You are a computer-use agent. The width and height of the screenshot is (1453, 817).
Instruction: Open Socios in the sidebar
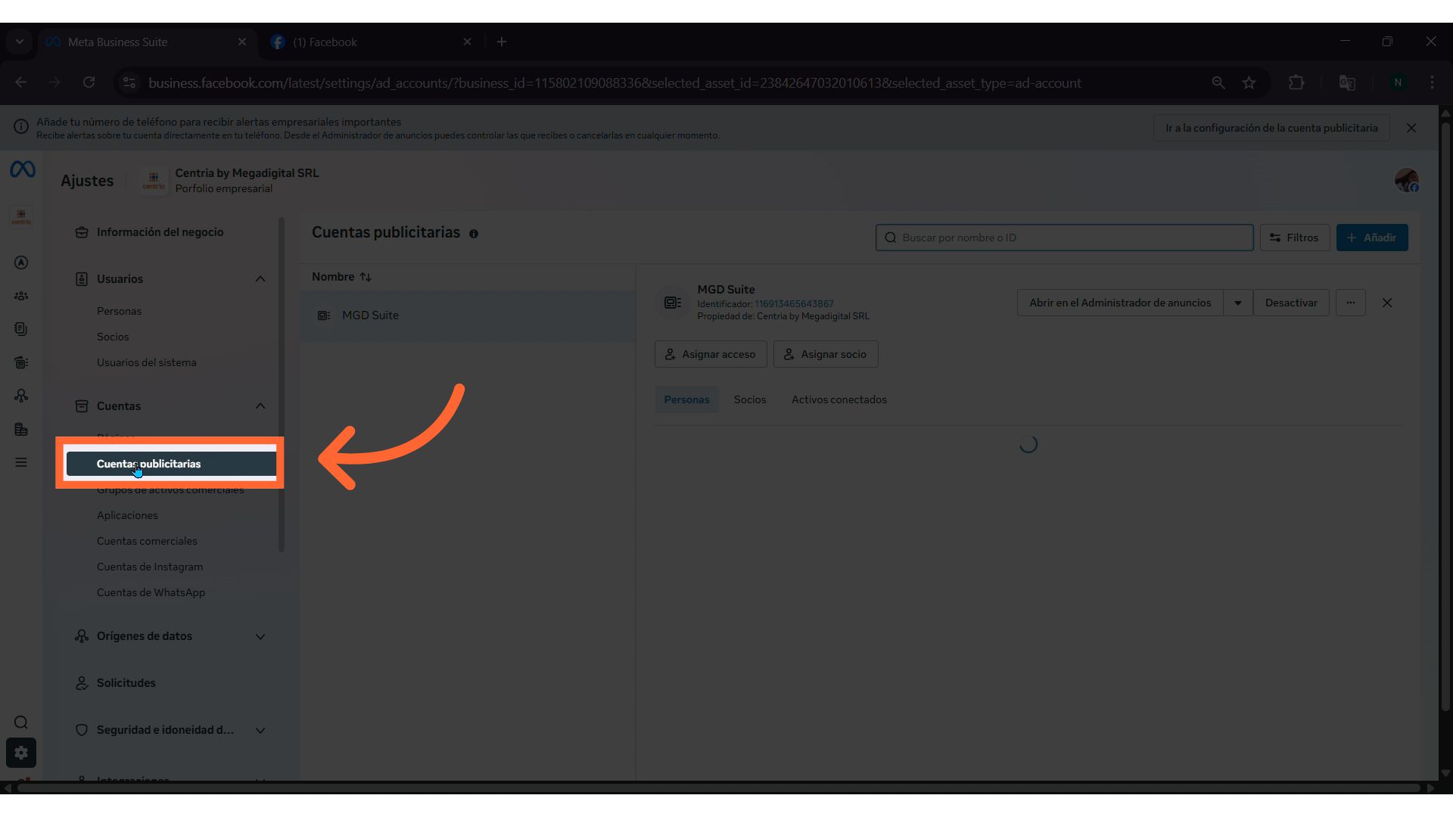tap(113, 337)
